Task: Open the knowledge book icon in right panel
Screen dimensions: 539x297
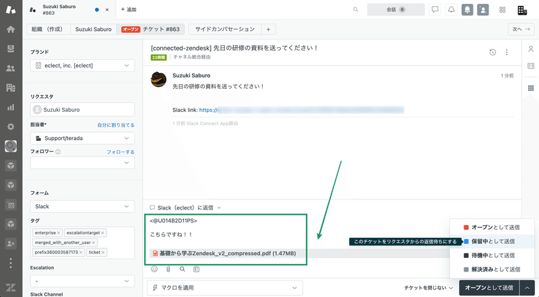Action: click(531, 65)
